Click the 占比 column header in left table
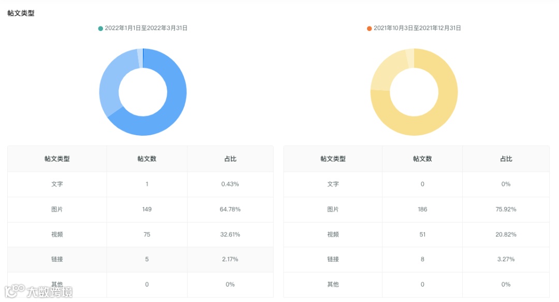This screenshot has width=559, height=302. pos(230,158)
